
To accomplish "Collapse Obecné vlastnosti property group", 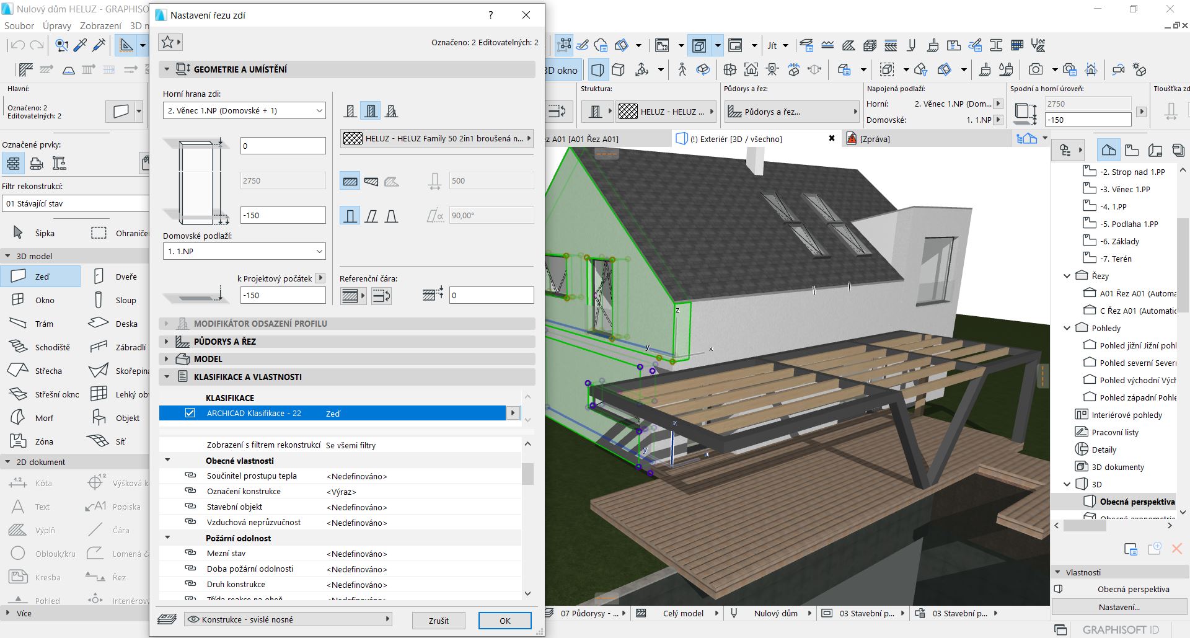I will [167, 460].
